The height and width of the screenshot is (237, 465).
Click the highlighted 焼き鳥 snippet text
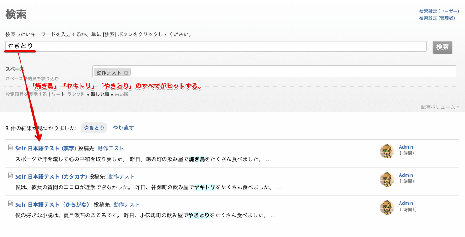[x=197, y=159]
